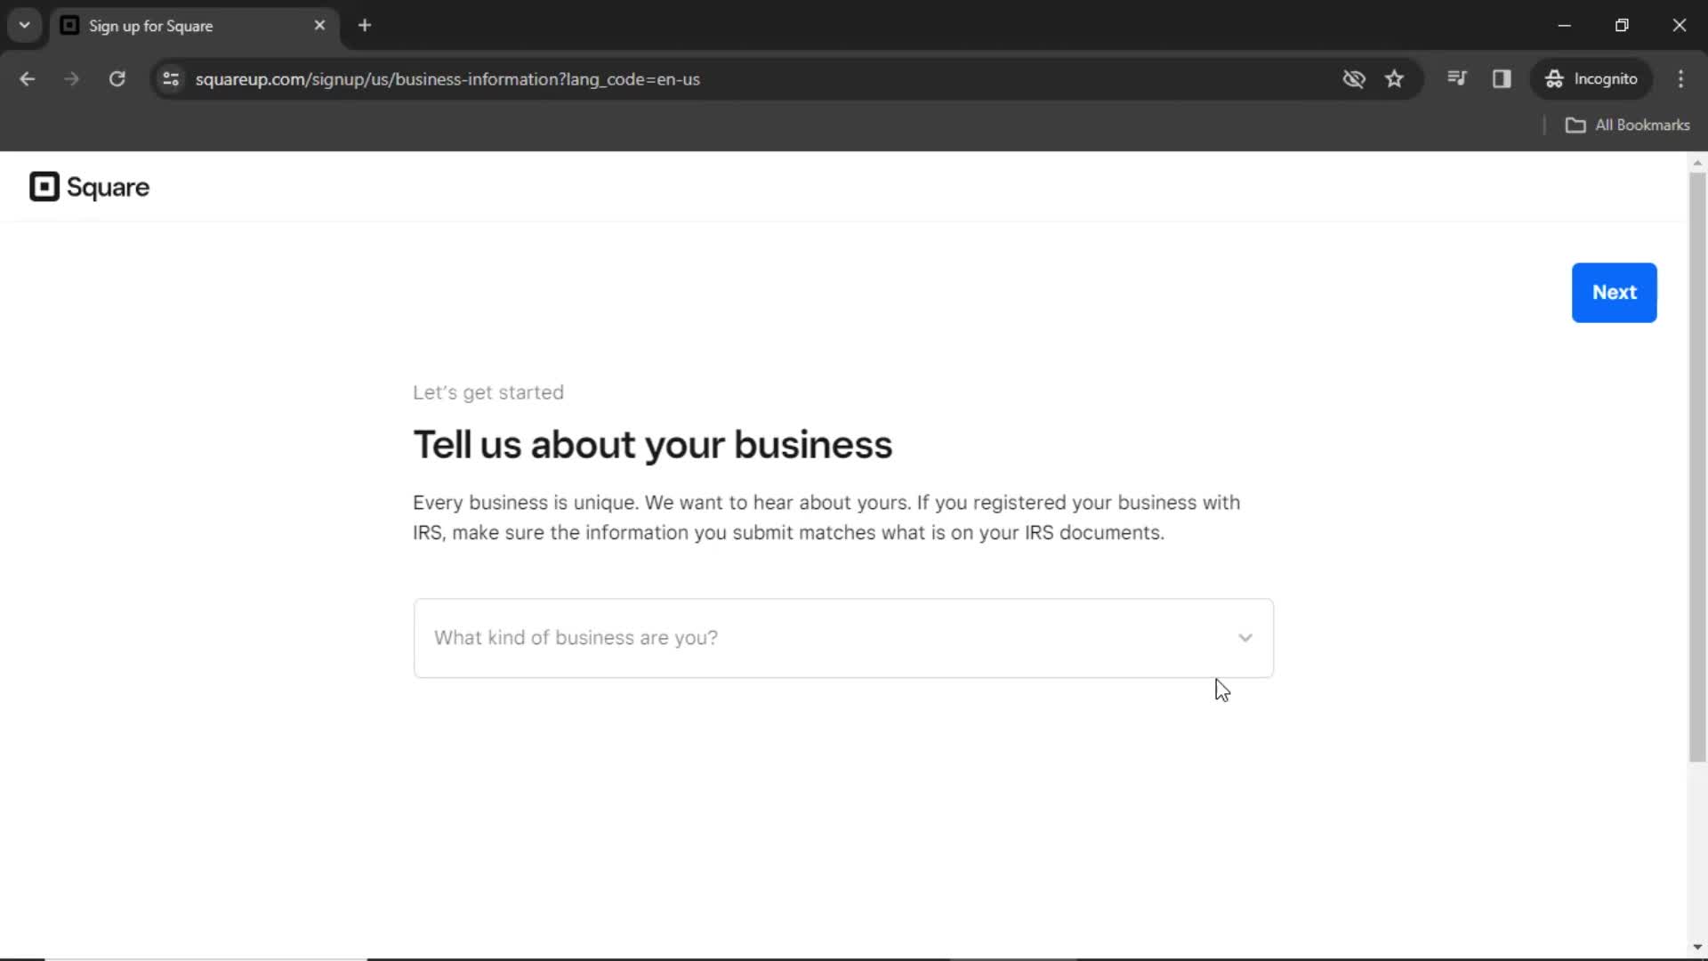This screenshot has width=1708, height=961.
Task: Click the page vertical scrollbar
Action: [1697, 467]
